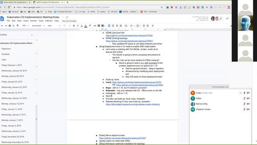Click the browser address bar

(87, 7)
